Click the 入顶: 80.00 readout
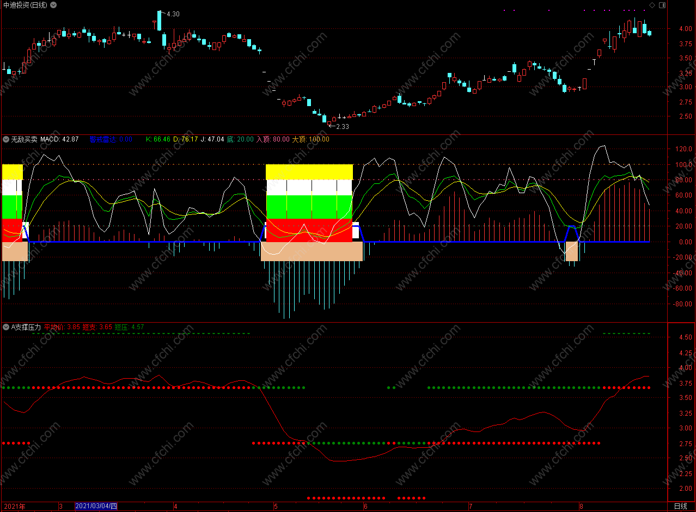Screen dimensions: 696x512 coord(273,139)
